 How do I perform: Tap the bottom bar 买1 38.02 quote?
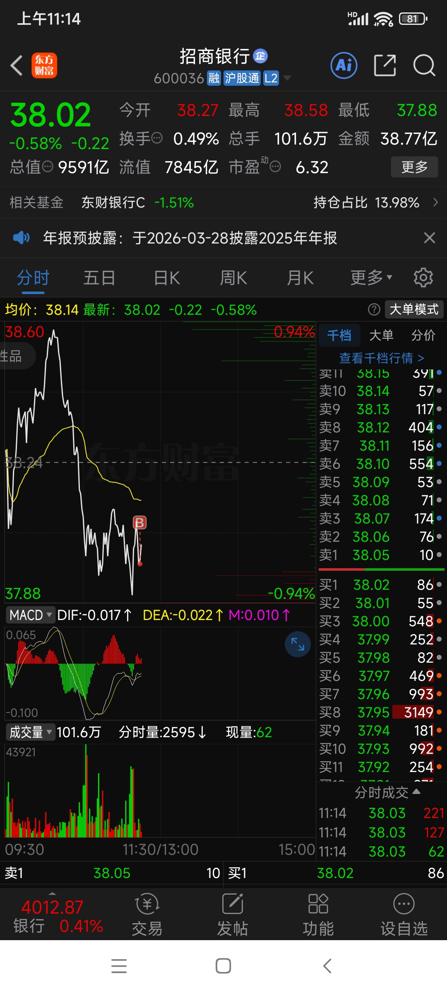(x=336, y=873)
